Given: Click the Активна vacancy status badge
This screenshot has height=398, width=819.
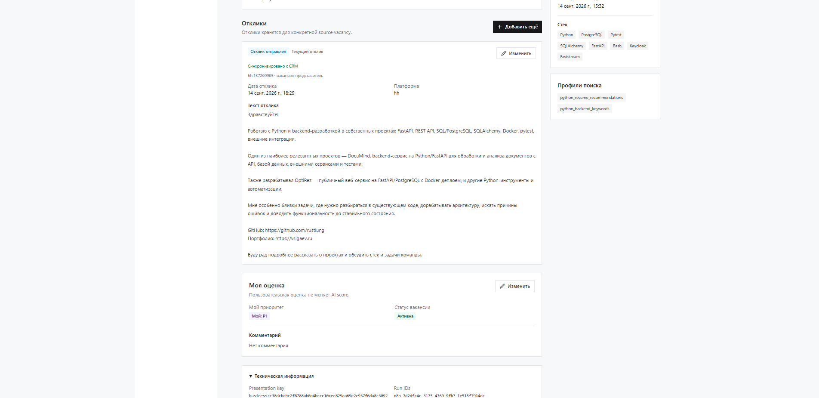Looking at the screenshot, I should [405, 316].
